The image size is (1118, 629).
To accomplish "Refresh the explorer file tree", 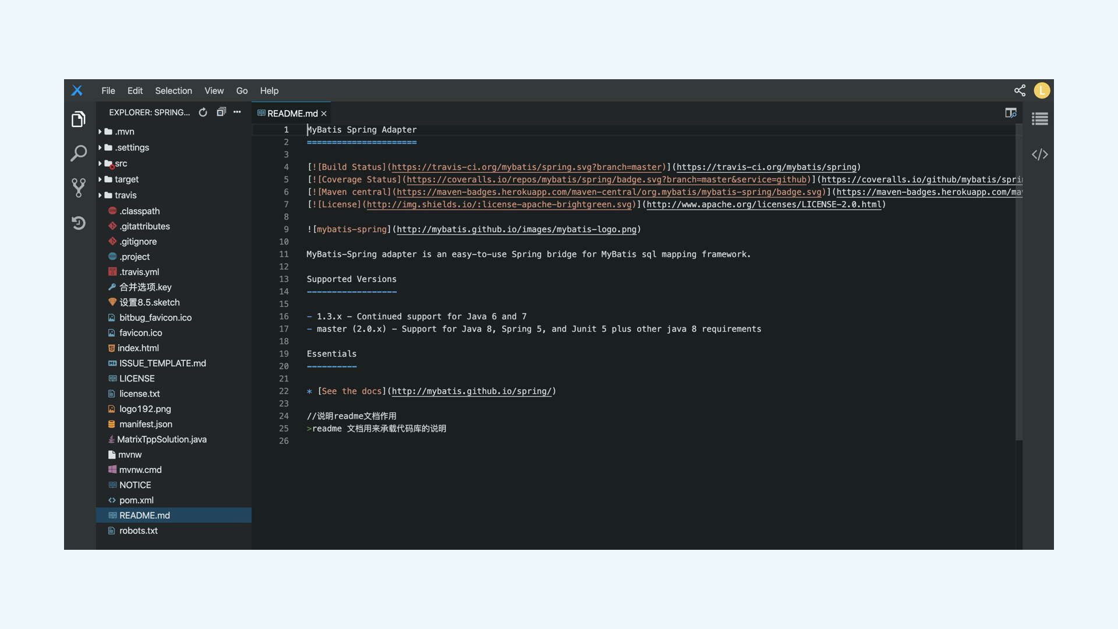I will coord(203,112).
